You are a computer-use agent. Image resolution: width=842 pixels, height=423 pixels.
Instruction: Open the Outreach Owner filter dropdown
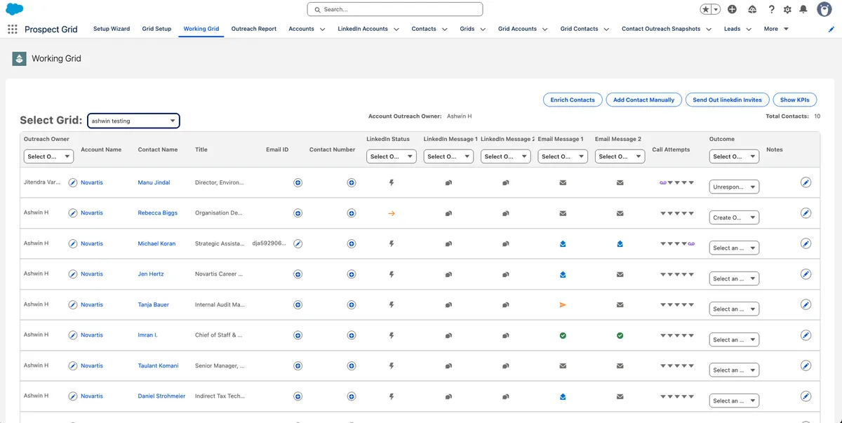[x=48, y=156]
